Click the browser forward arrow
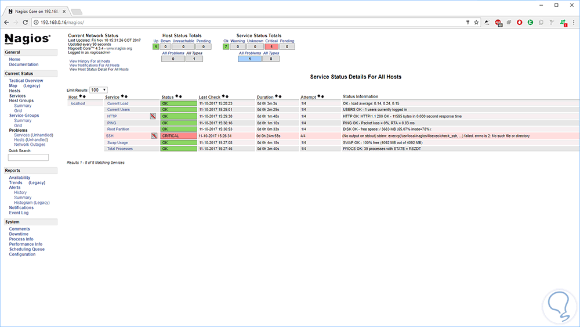The height and width of the screenshot is (327, 580). click(x=16, y=22)
